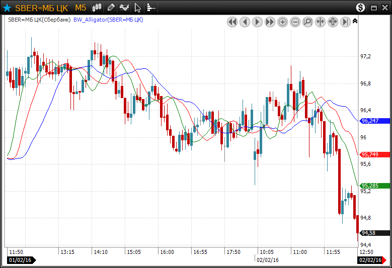Collapse the chart navigation toolbar
Viewport: 392px width, 268px height.
355,21
